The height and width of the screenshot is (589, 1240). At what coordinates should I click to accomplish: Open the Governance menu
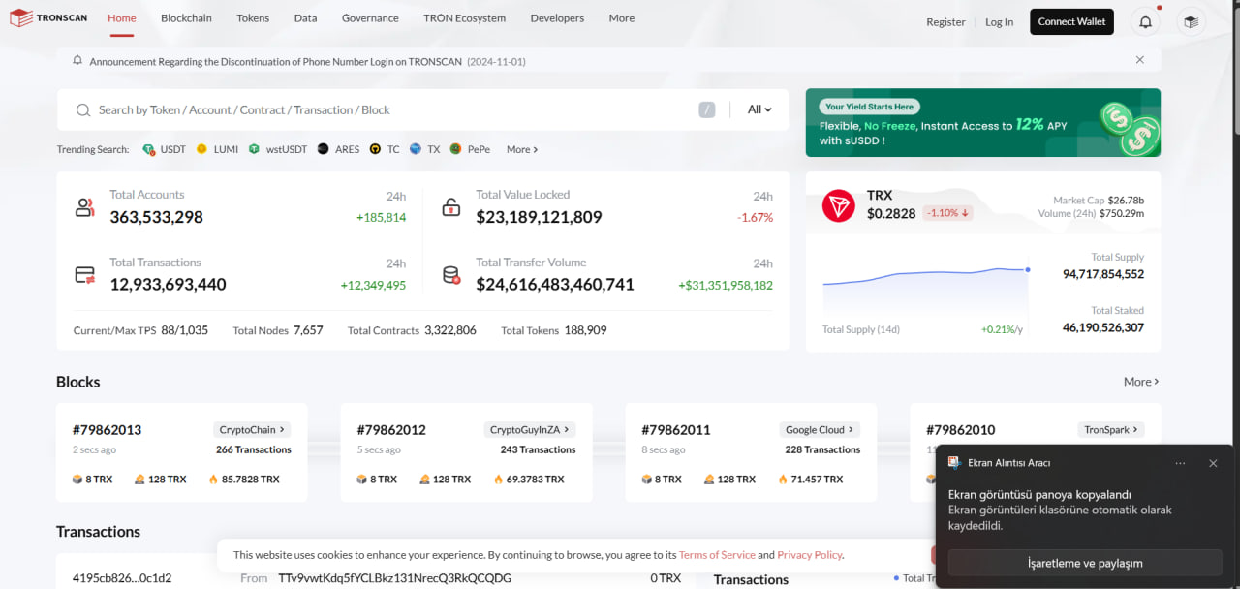pyautogui.click(x=370, y=18)
